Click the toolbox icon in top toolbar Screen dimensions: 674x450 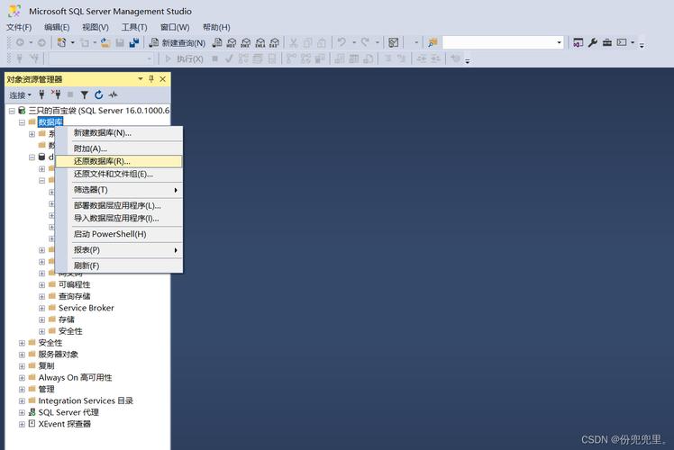(607, 42)
